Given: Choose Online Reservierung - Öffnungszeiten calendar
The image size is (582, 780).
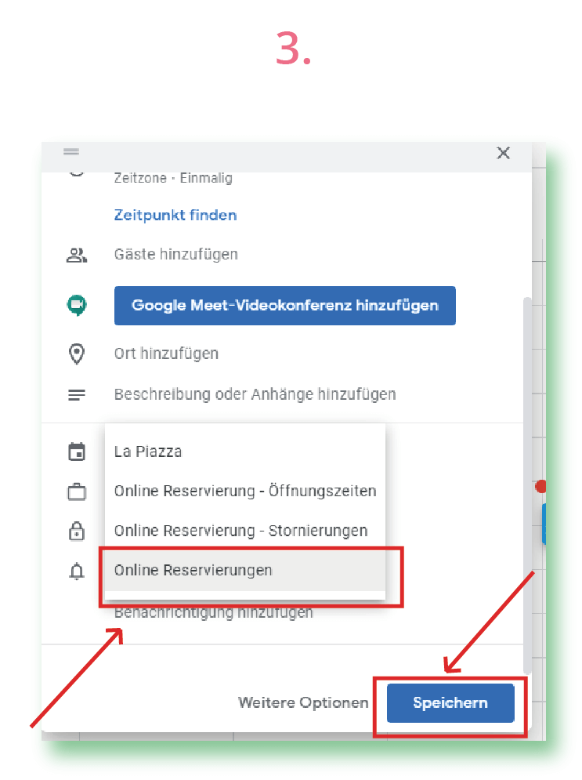Looking at the screenshot, I should tap(244, 492).
